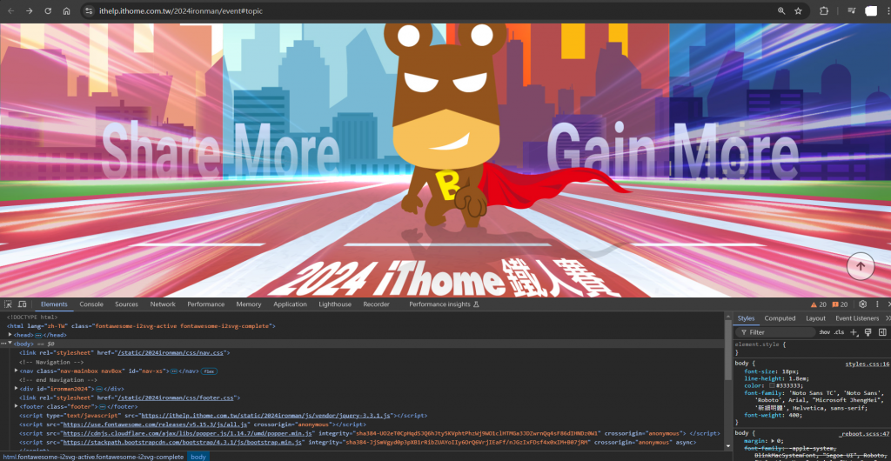Viewport: 891px width, 461px height.
Task: Open the Application tab
Action: pyautogui.click(x=290, y=304)
